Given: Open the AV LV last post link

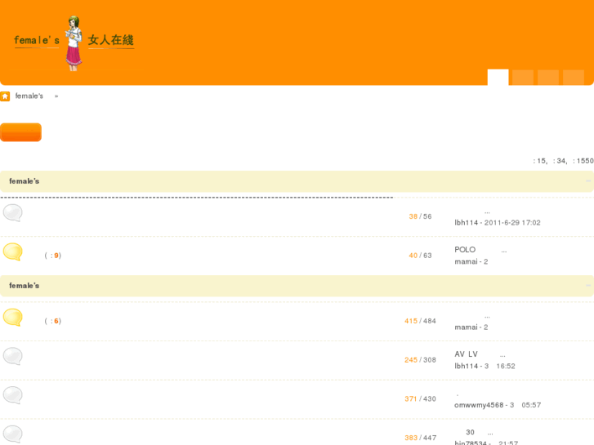Looking at the screenshot, I should point(480,354).
